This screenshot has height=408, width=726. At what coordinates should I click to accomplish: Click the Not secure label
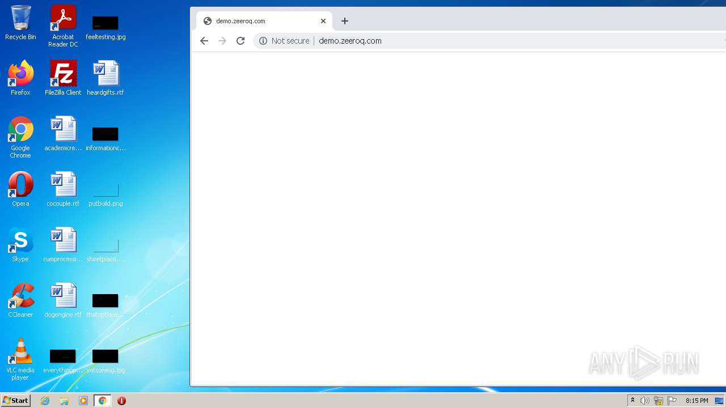[x=290, y=41]
